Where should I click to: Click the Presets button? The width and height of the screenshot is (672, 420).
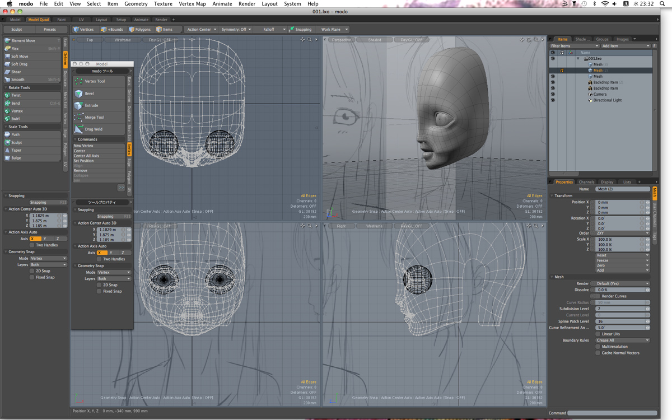click(x=50, y=30)
